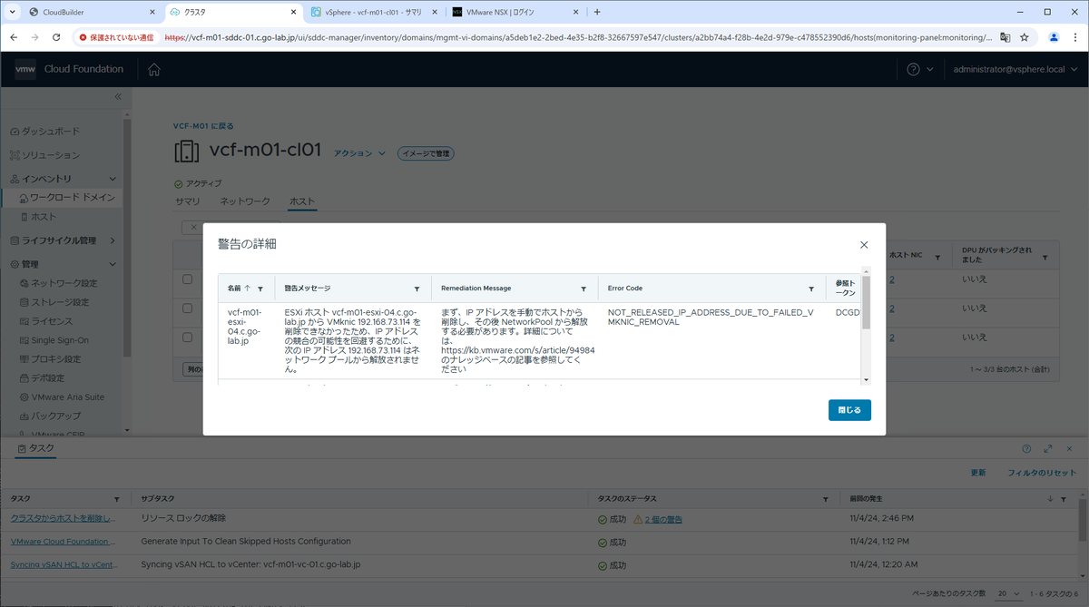This screenshot has width=1089, height=607.
Task: Open ストレージ設定 in sidebar
Action: (x=54, y=302)
